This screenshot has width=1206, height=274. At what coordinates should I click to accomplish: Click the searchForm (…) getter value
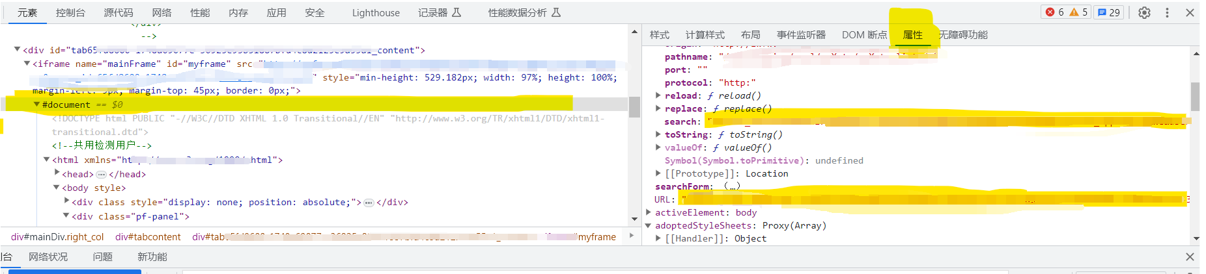click(x=732, y=186)
